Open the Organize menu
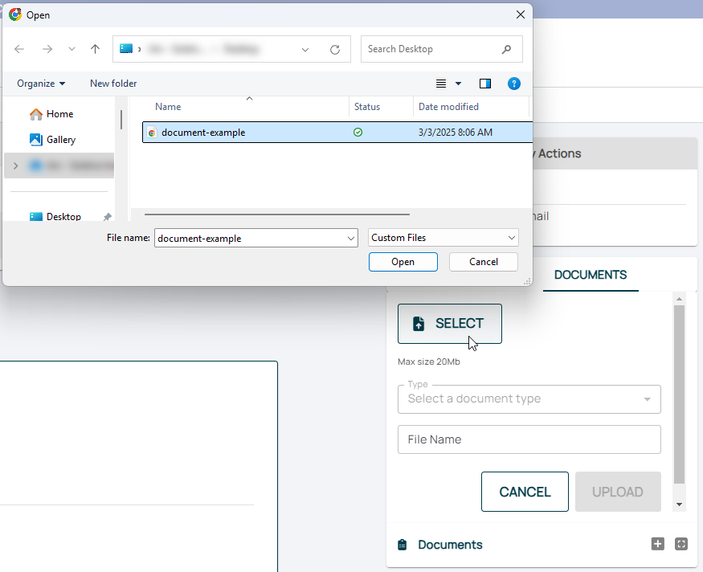The width and height of the screenshot is (703, 572). click(41, 84)
